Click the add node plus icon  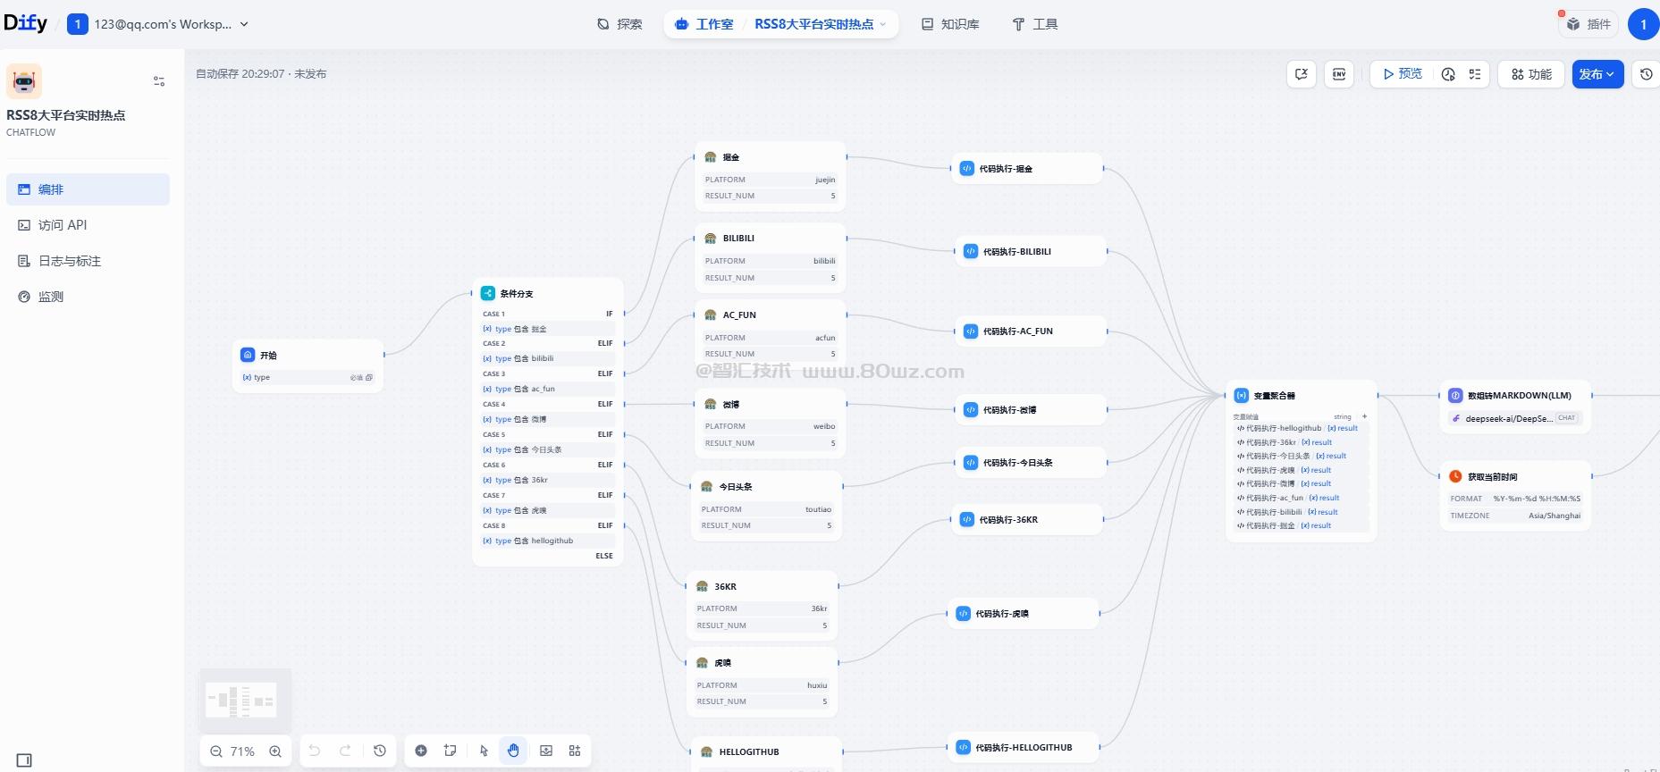421,751
